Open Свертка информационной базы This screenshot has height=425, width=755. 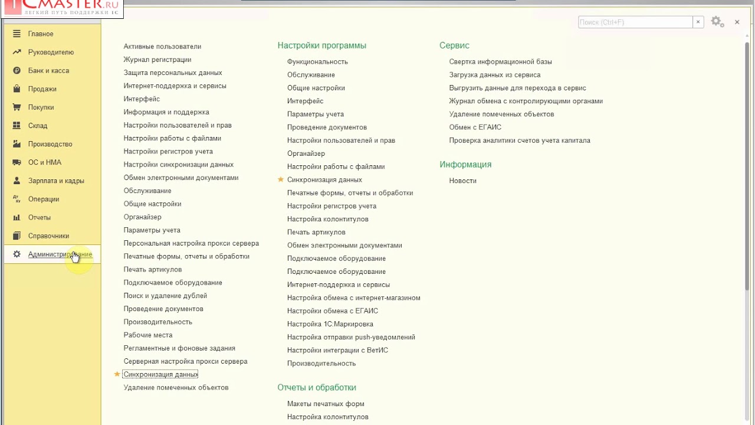click(501, 61)
